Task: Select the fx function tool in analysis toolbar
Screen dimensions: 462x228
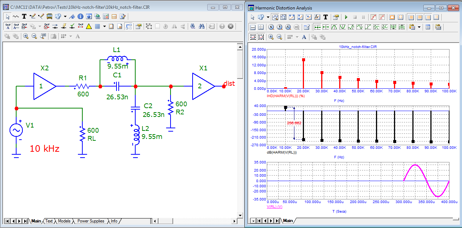Action: click(x=317, y=17)
